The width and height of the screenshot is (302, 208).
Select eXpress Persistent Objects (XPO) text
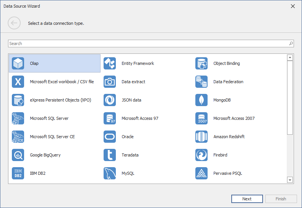click(60, 100)
